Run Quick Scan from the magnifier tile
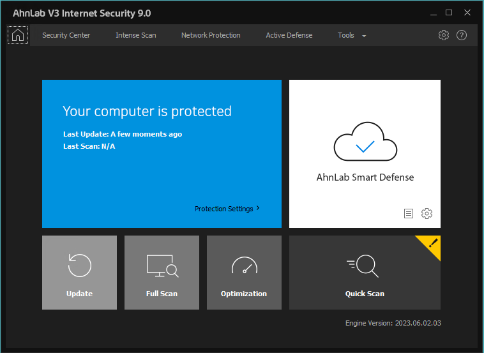Image resolution: width=484 pixels, height=353 pixels. (x=365, y=273)
